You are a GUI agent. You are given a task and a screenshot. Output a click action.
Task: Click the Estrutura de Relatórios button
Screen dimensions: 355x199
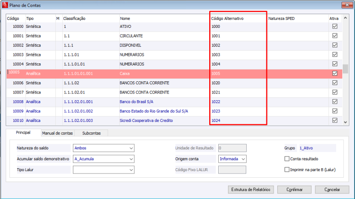(251, 190)
